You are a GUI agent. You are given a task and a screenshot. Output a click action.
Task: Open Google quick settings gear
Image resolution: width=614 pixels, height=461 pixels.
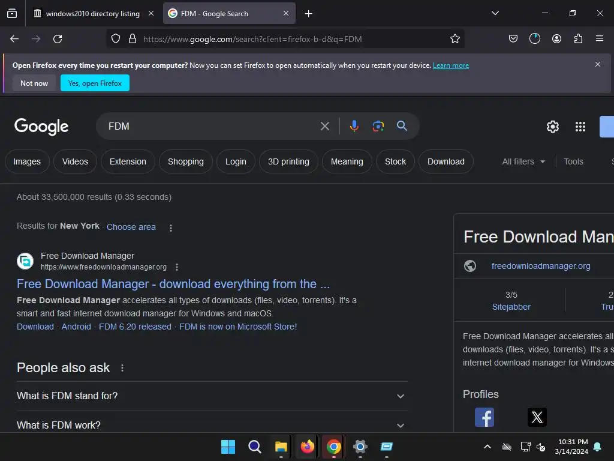[552, 127]
